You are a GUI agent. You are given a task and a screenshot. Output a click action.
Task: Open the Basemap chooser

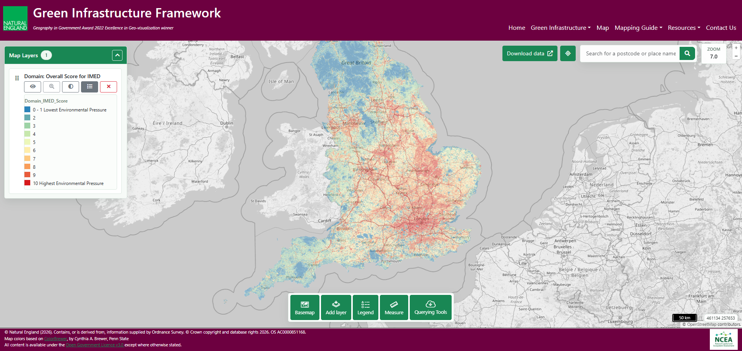tap(305, 308)
